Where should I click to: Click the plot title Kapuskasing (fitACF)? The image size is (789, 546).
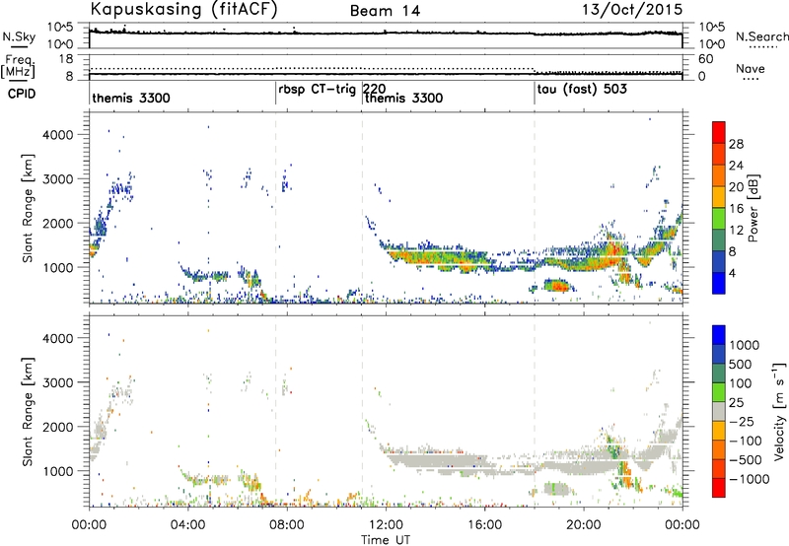tap(183, 10)
